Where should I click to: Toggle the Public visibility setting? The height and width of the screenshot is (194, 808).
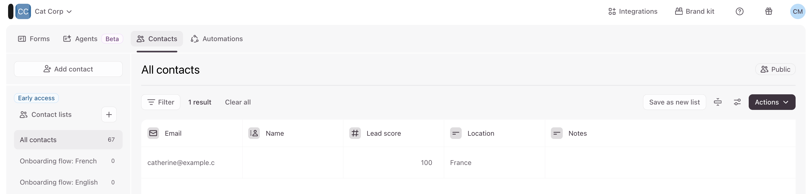click(775, 70)
